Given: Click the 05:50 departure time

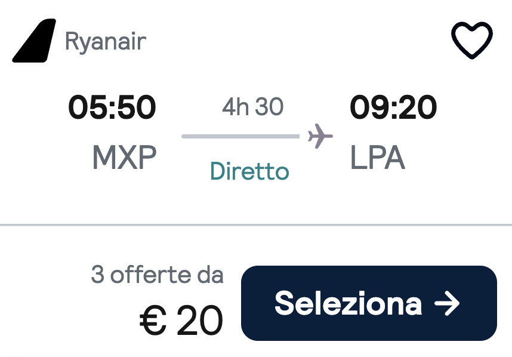Looking at the screenshot, I should pos(112,107).
